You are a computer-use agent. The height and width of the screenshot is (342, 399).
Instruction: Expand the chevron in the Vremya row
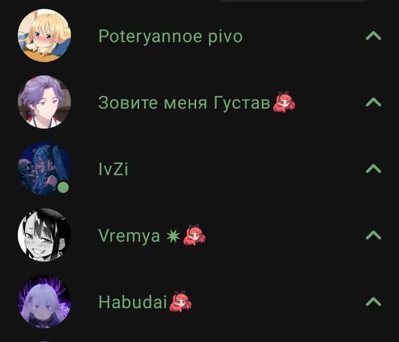pyautogui.click(x=373, y=235)
